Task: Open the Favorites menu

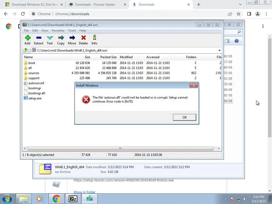Action: pos(58,31)
